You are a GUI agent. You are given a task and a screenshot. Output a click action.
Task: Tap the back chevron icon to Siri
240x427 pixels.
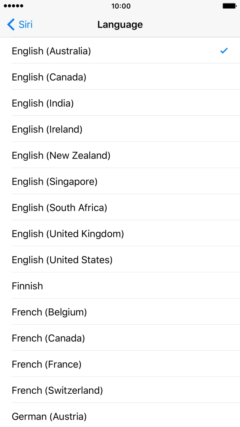pyautogui.click(x=10, y=24)
